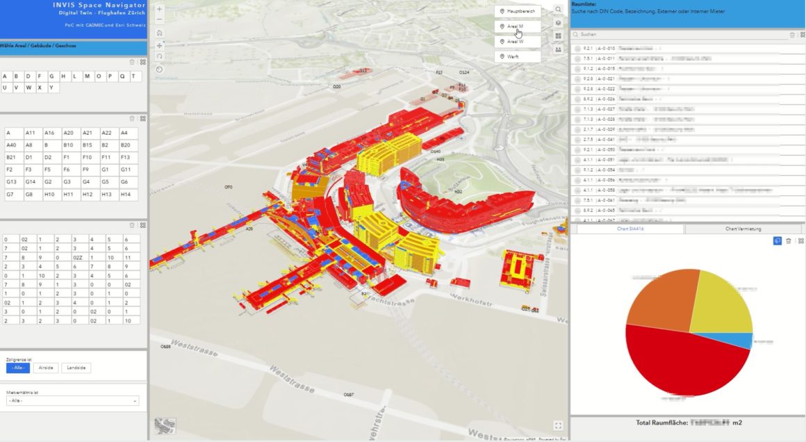806x442 pixels.
Task: Zoom out of the 3D map
Action: pyautogui.click(x=160, y=20)
